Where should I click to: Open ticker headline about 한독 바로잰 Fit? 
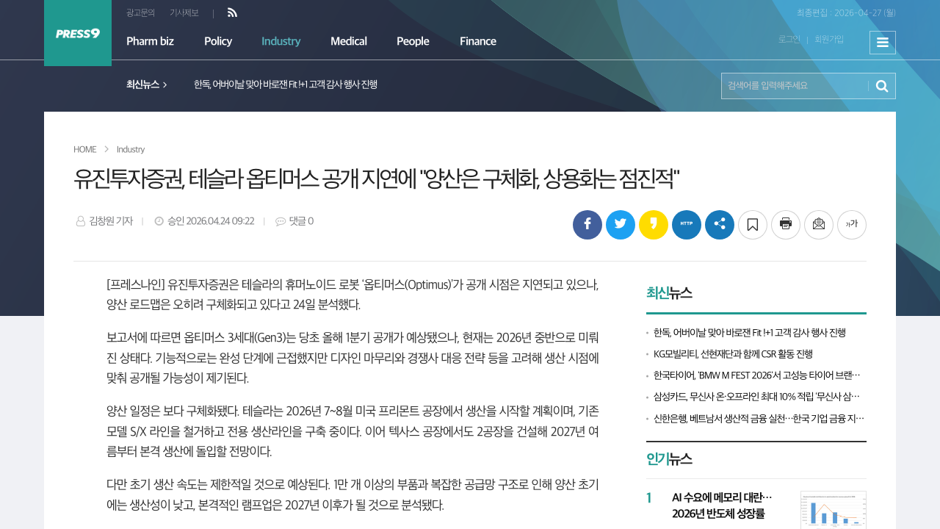tap(286, 84)
